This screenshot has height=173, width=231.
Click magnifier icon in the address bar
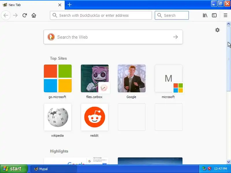coord(55,15)
